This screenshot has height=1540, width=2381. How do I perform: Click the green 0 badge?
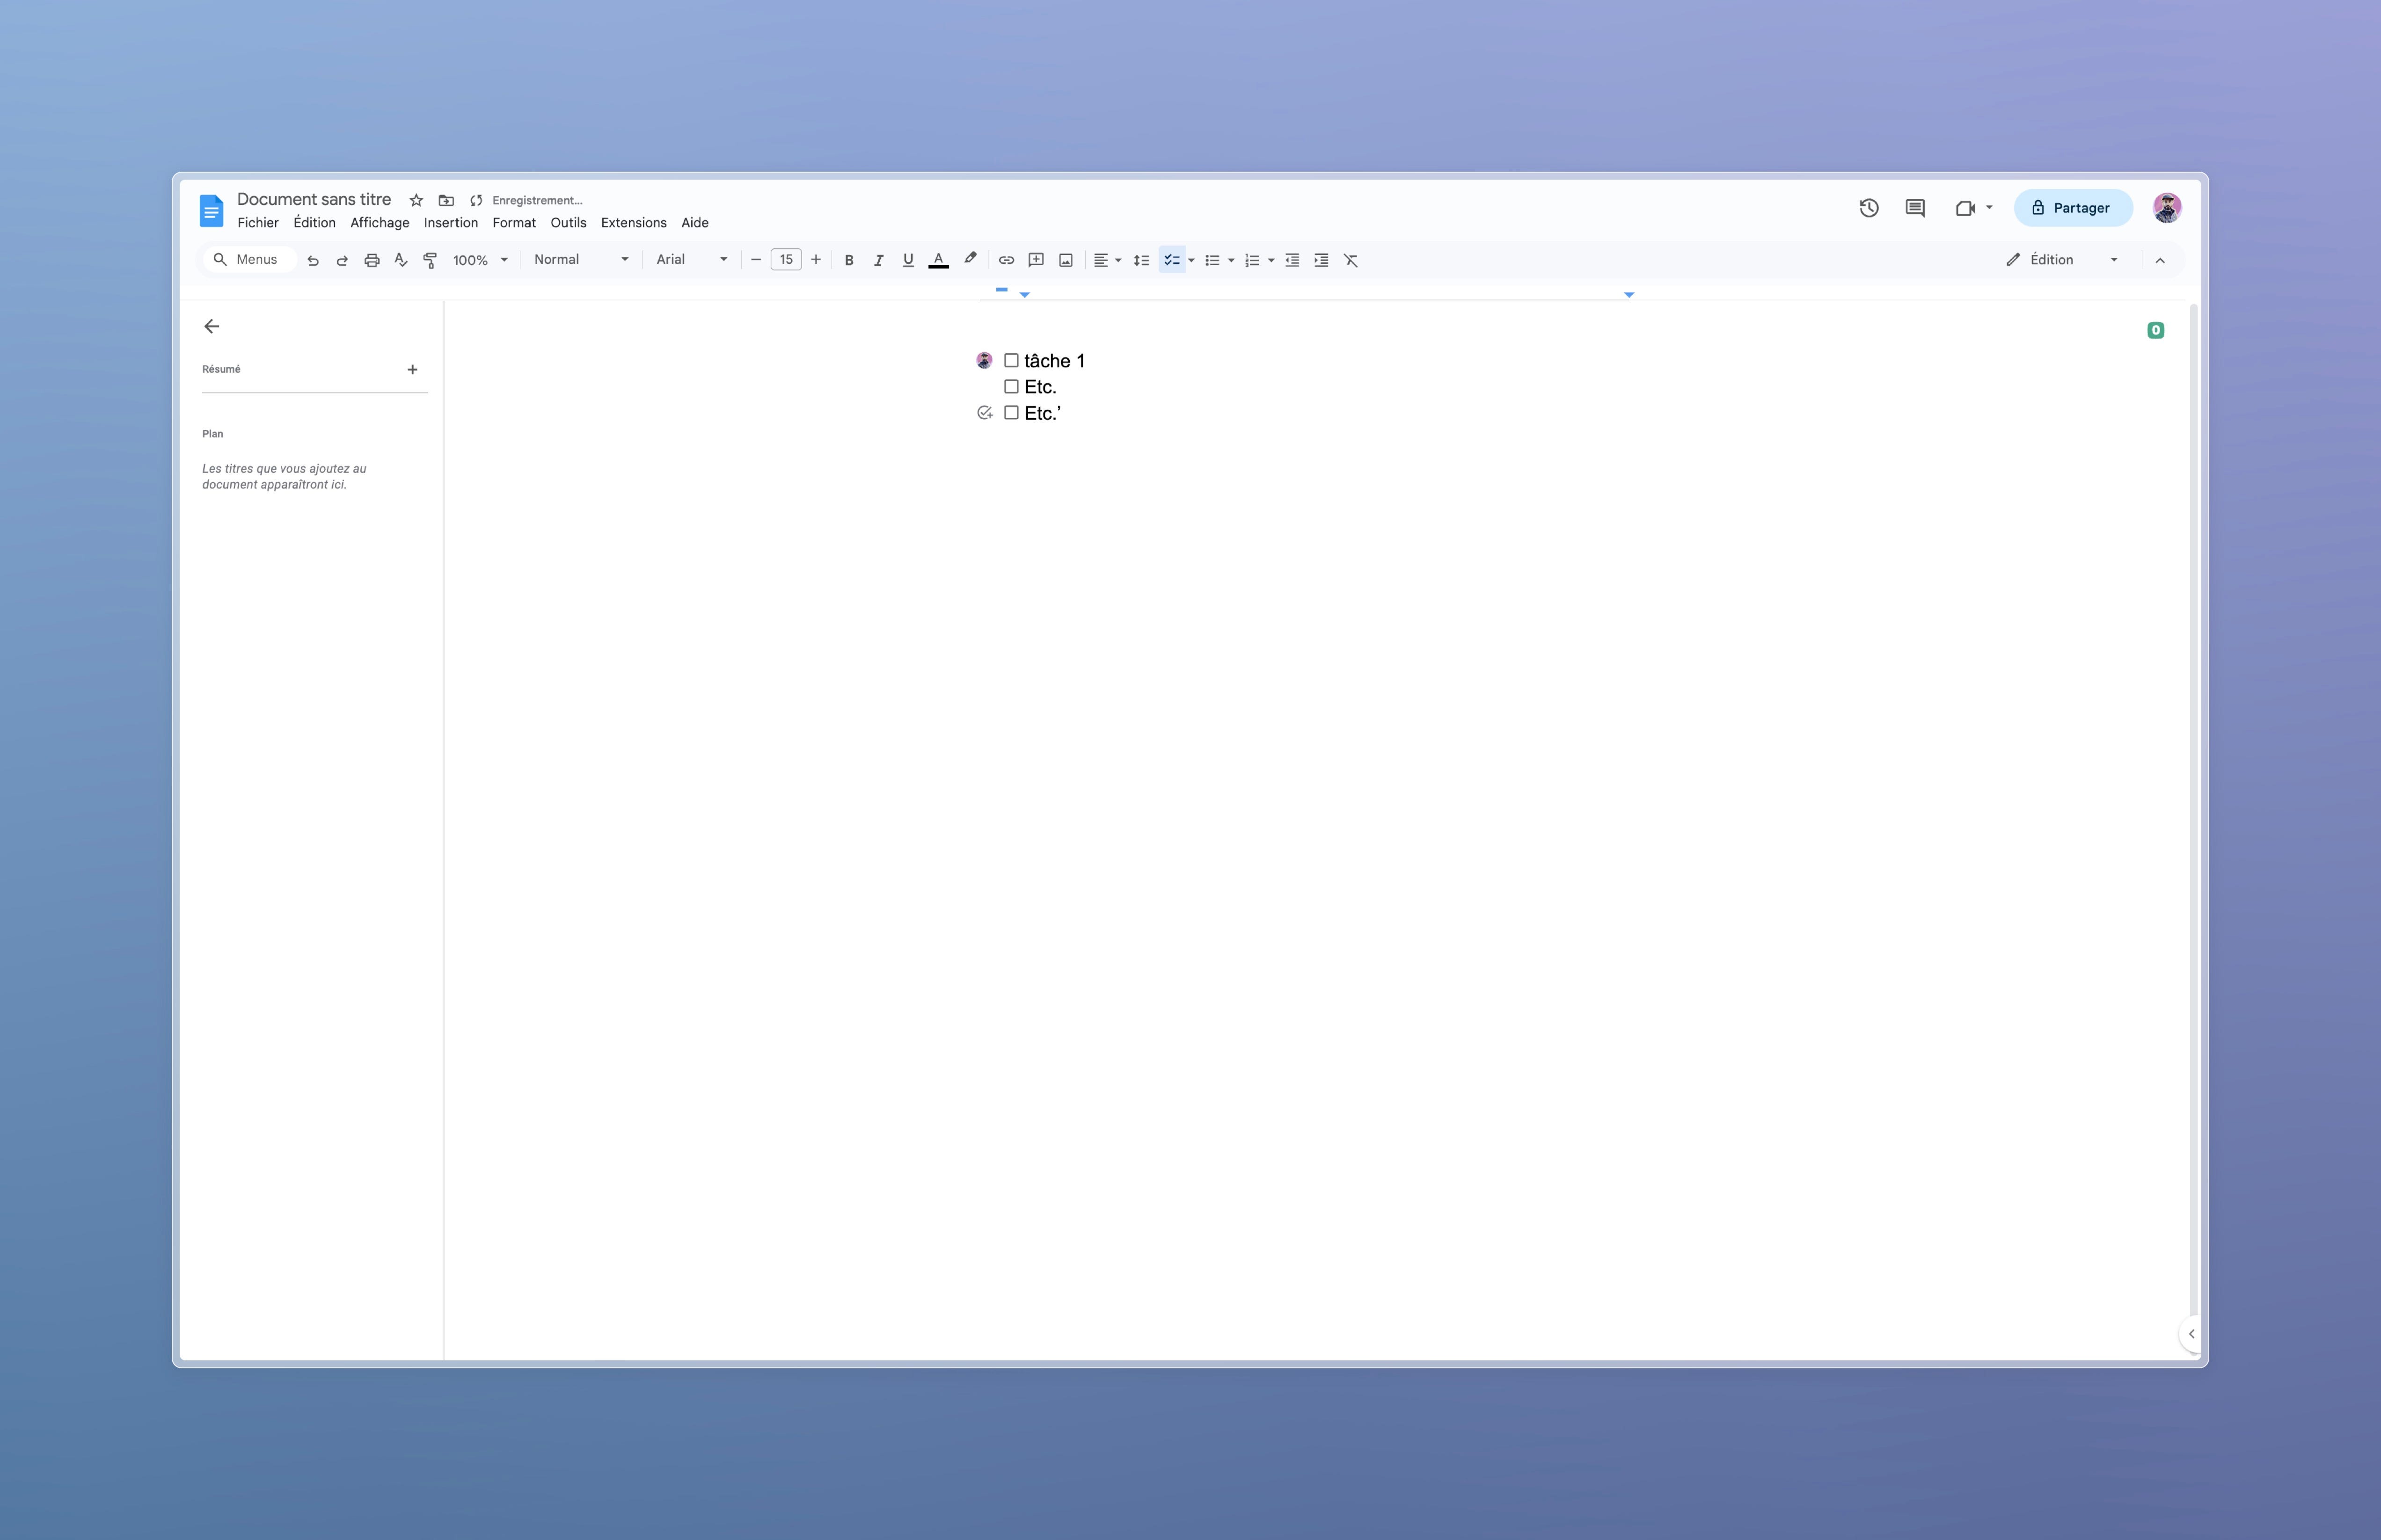2156,330
